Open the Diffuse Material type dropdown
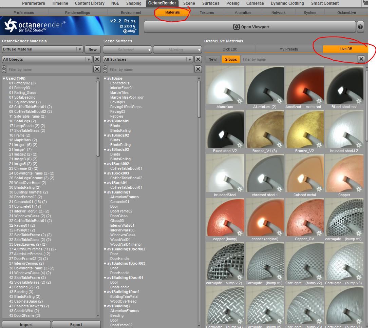The height and width of the screenshot is (328, 376). pyautogui.click(x=42, y=49)
